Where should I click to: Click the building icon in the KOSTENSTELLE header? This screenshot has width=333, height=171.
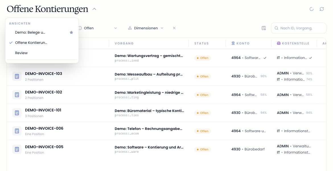(279, 43)
